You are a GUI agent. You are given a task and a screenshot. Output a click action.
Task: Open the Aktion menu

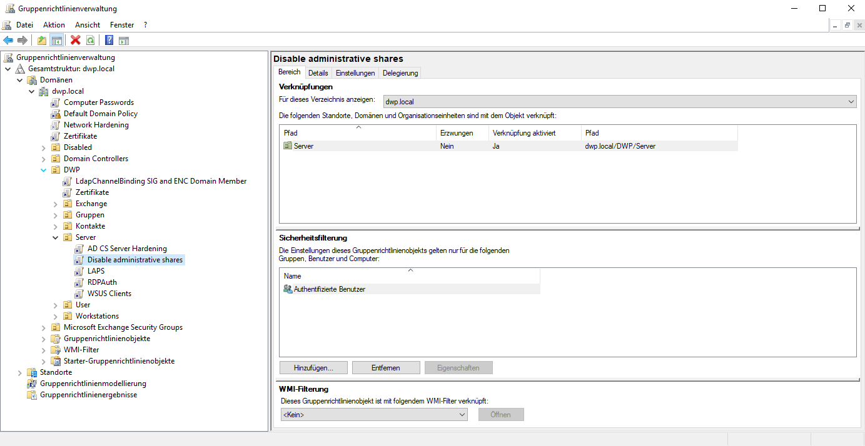pyautogui.click(x=54, y=25)
